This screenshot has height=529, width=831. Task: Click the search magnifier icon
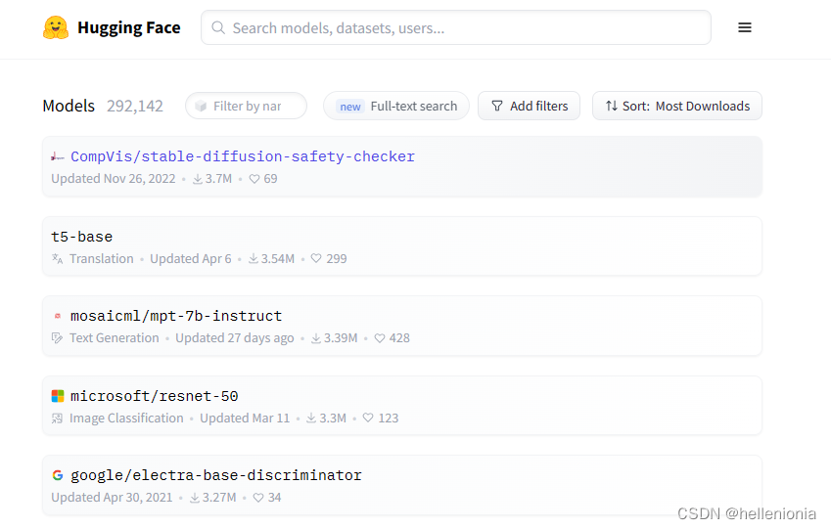(x=218, y=27)
